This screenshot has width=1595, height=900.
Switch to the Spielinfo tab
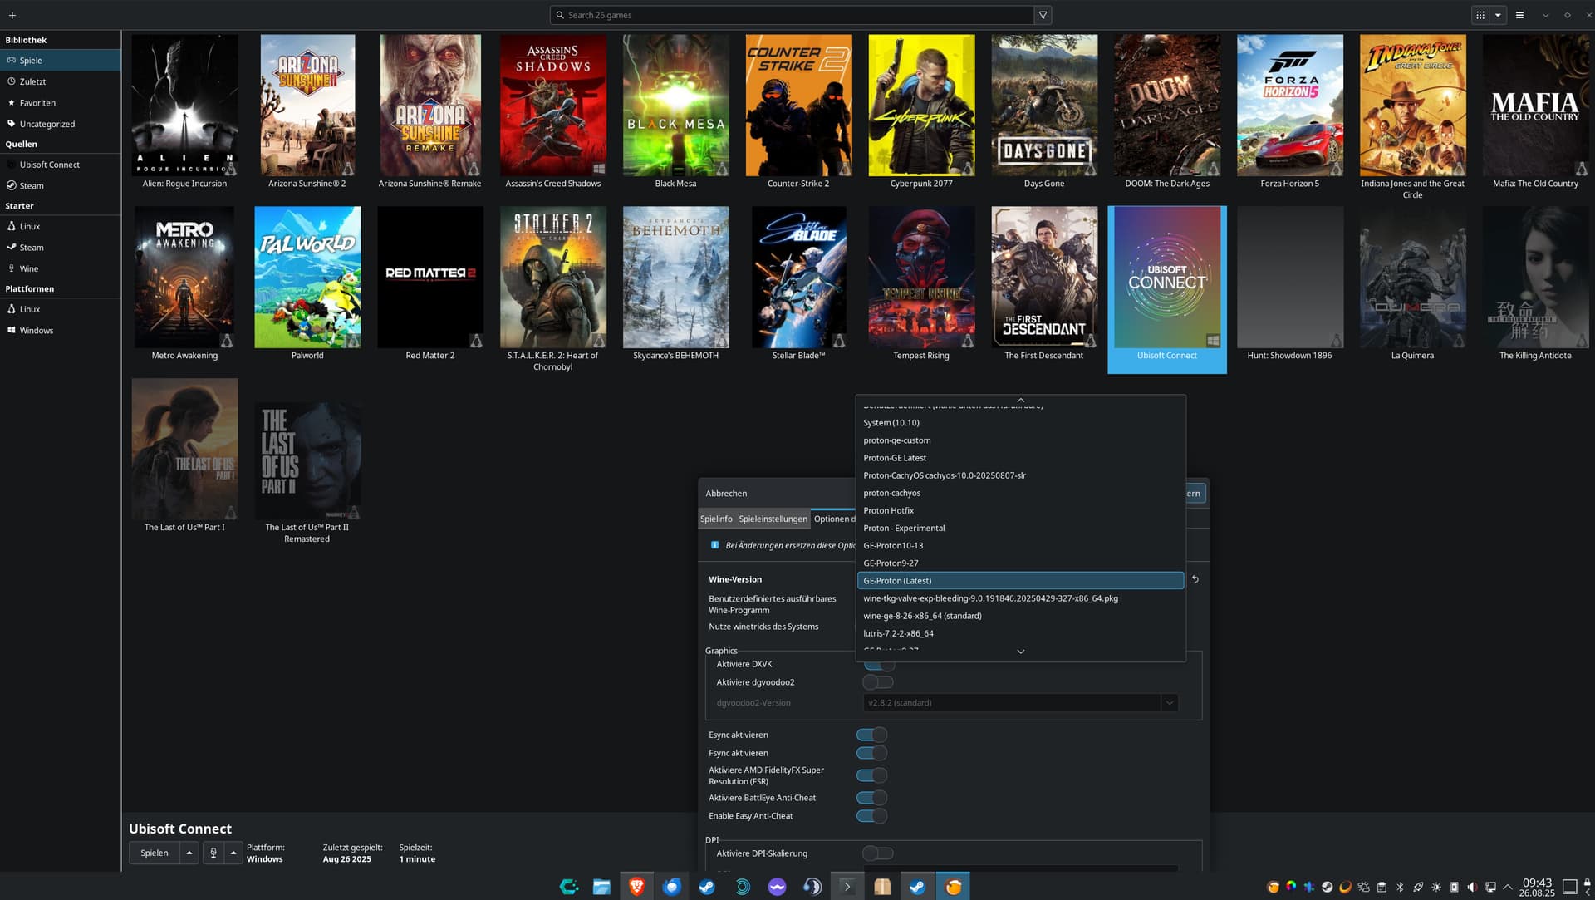pos(716,519)
